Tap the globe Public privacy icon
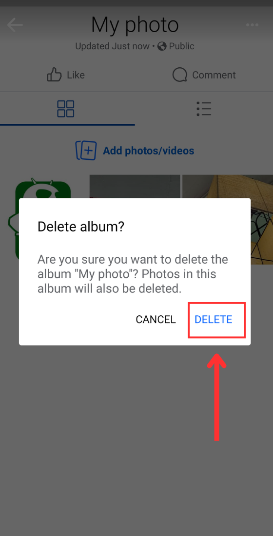 pos(162,46)
